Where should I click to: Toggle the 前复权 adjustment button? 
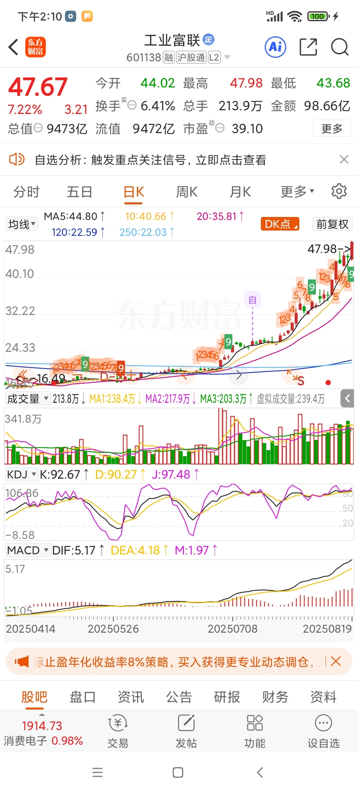click(x=332, y=224)
